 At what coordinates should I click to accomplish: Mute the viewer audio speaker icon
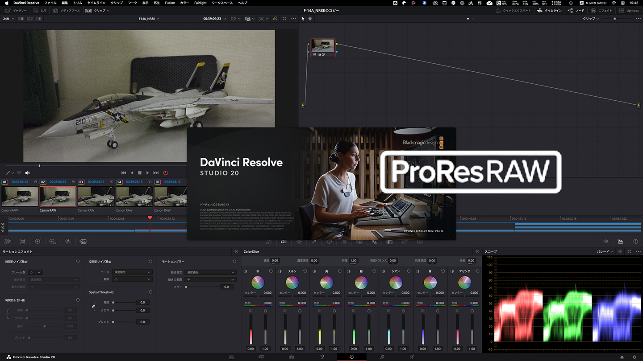click(27, 173)
